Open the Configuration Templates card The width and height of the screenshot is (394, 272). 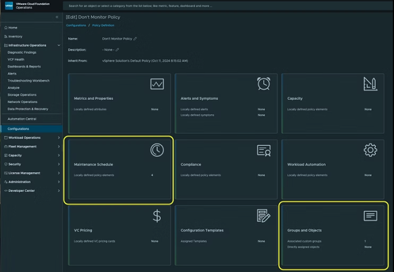pos(226,235)
